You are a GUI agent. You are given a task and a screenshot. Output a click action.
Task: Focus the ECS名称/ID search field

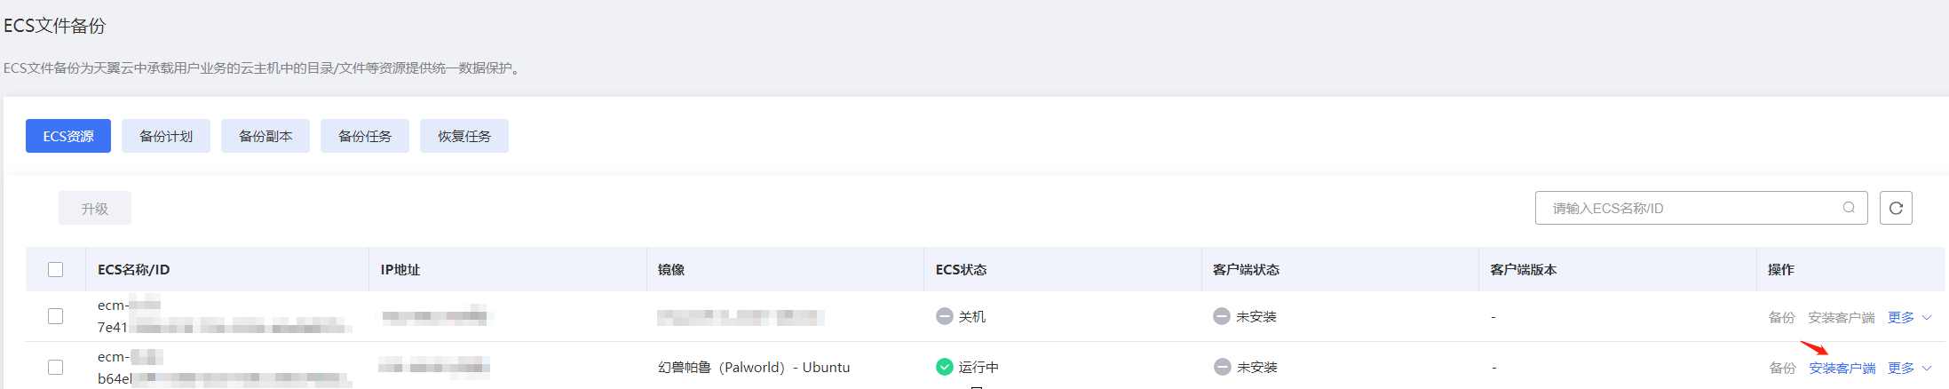pyautogui.click(x=1687, y=208)
